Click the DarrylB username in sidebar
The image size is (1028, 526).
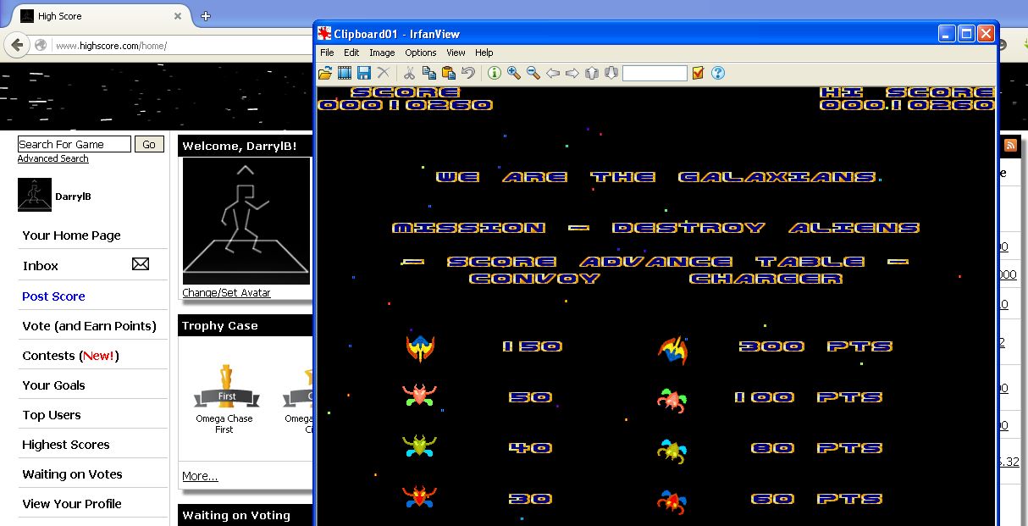[x=73, y=197]
